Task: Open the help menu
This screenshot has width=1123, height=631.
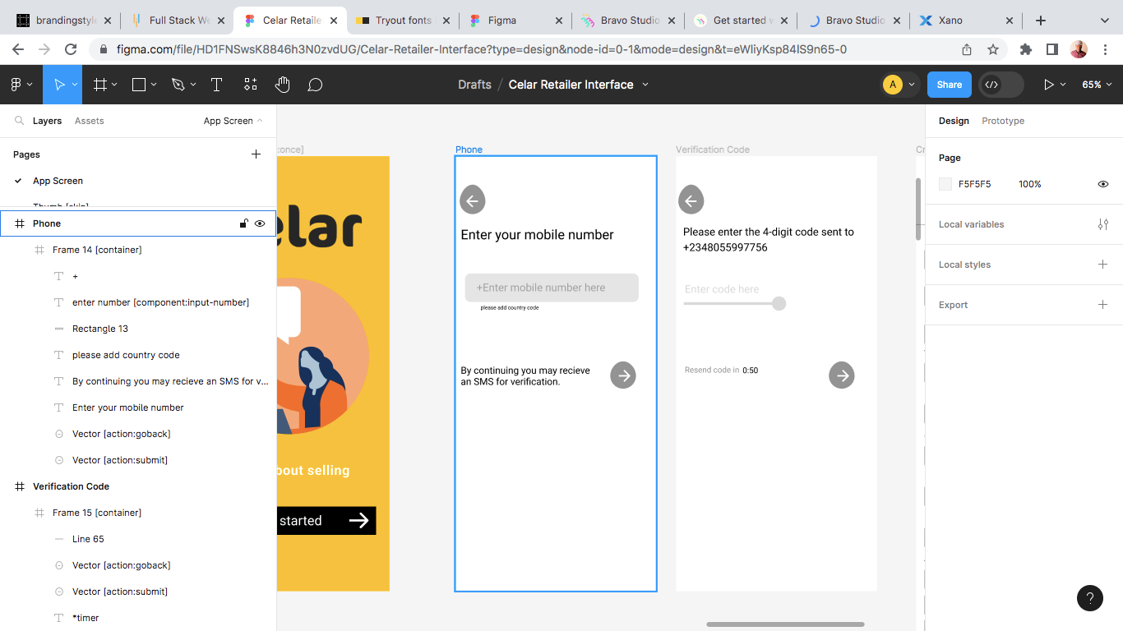Action: click(1090, 598)
